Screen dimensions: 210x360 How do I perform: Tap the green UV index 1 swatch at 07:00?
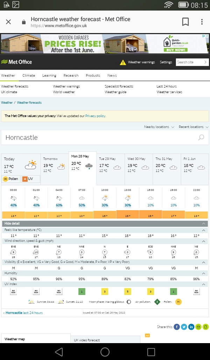point(82,291)
